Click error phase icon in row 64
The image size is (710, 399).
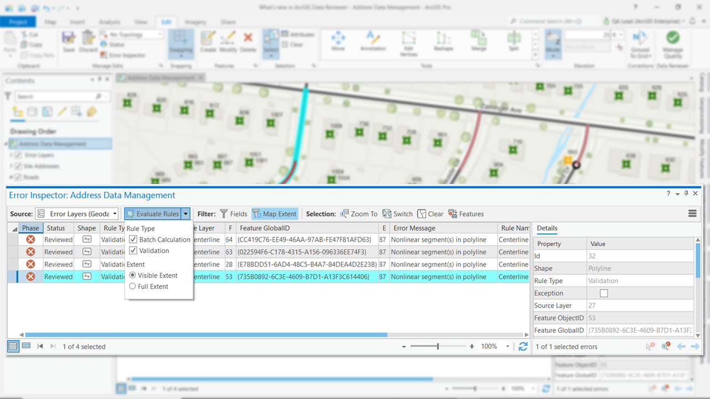click(x=31, y=239)
